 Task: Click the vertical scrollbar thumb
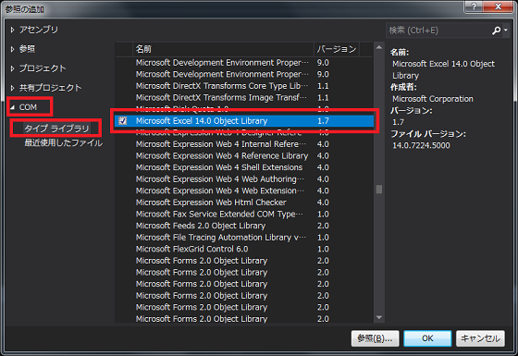pyautogui.click(x=379, y=190)
